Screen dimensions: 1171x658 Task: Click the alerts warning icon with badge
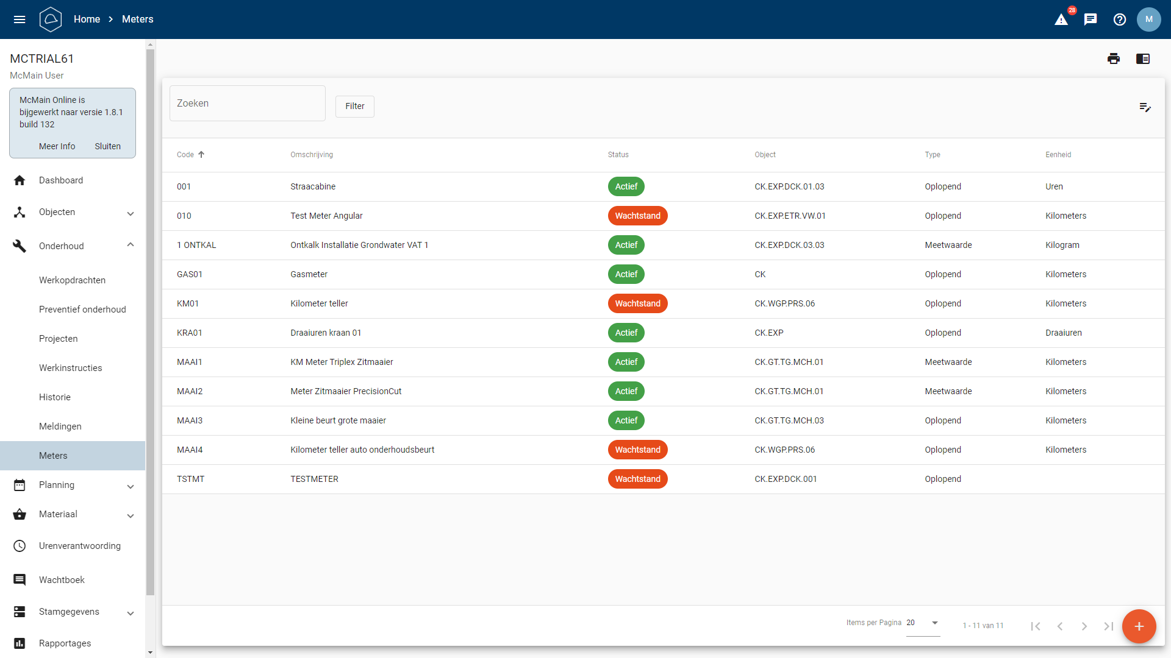point(1061,19)
